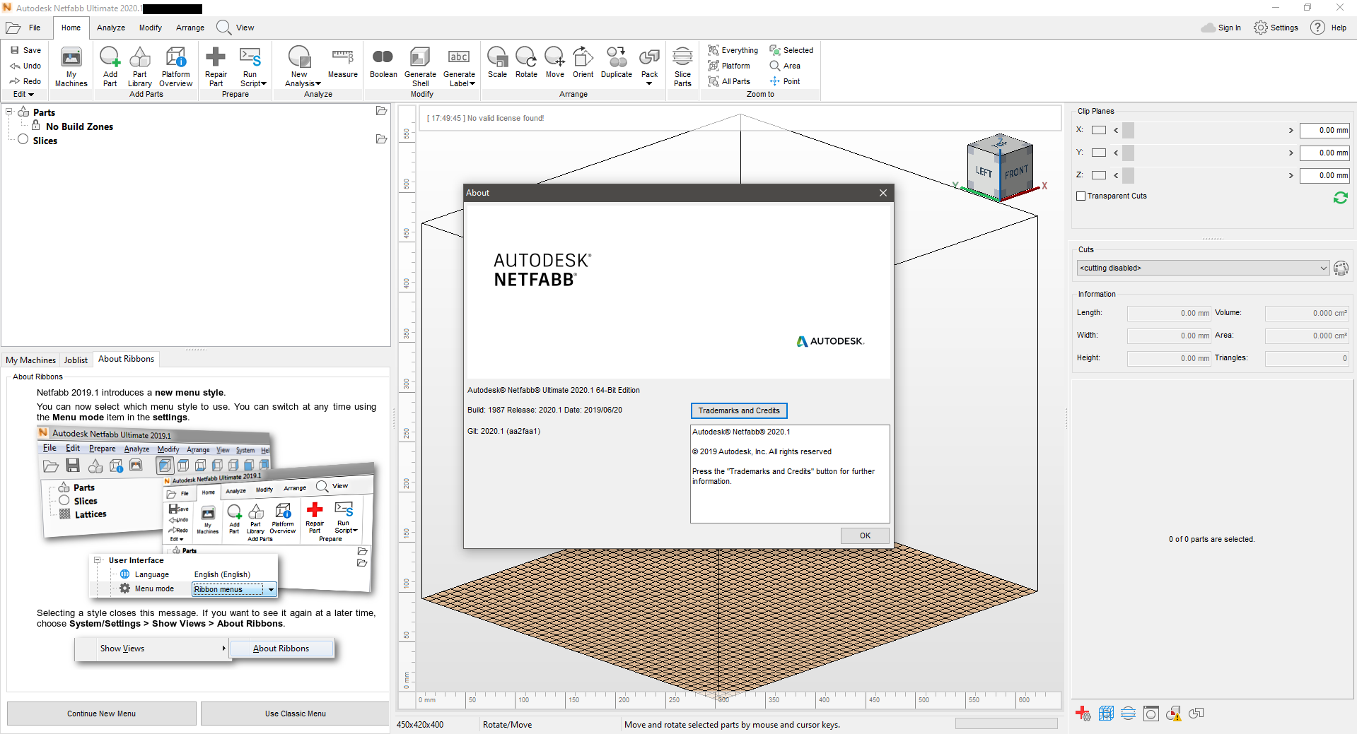Zoom to Everything
1357x734 pixels.
click(733, 50)
